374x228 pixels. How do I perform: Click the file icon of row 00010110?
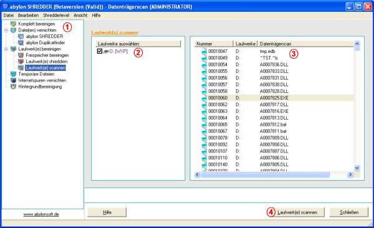tap(204, 158)
